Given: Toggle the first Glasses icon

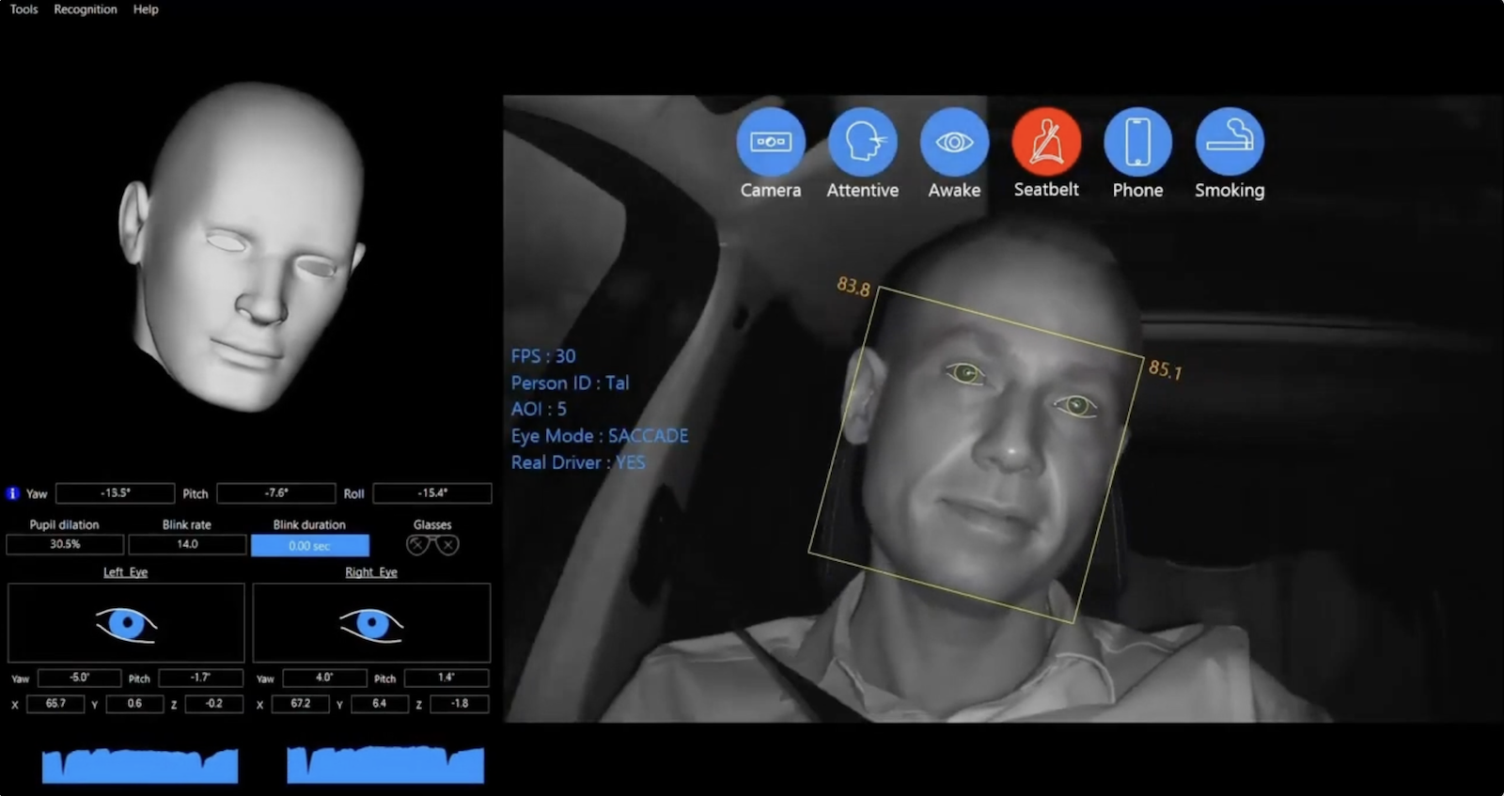Looking at the screenshot, I should [417, 545].
